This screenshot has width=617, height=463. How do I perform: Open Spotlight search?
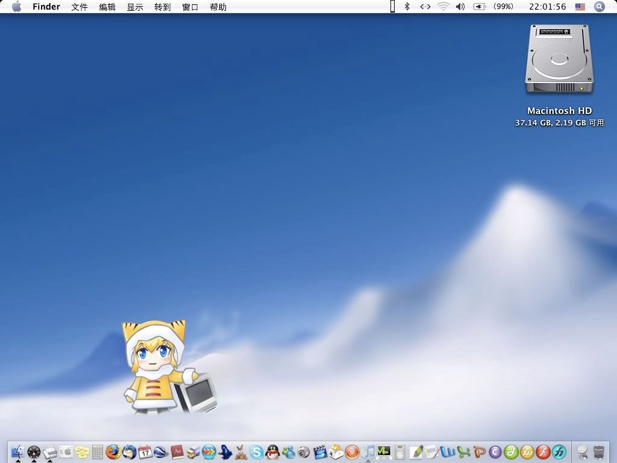600,7
